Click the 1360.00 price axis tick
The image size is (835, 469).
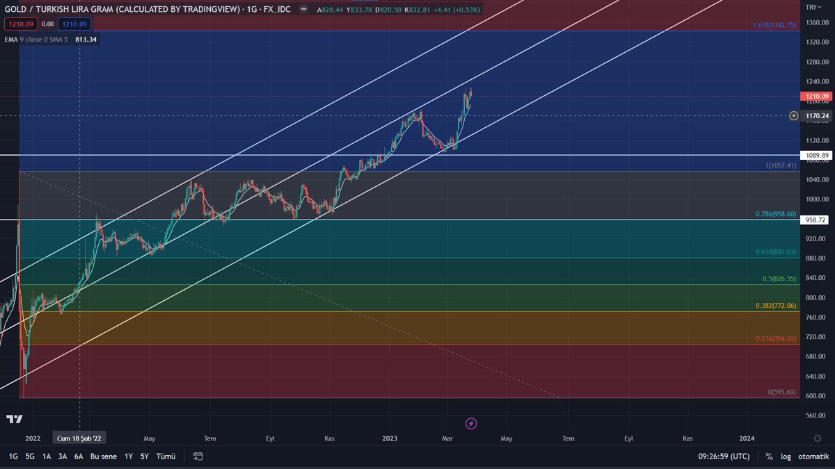click(x=816, y=23)
